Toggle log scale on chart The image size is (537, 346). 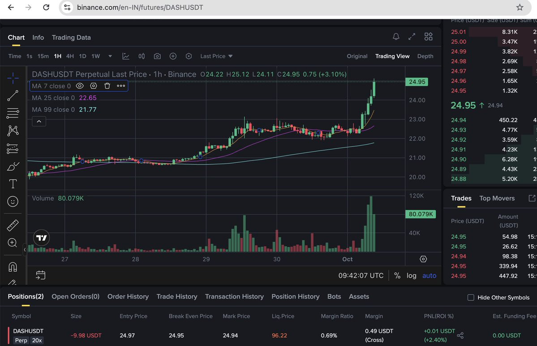(411, 275)
